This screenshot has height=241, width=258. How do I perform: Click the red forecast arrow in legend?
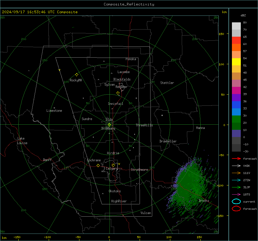coord(236,158)
